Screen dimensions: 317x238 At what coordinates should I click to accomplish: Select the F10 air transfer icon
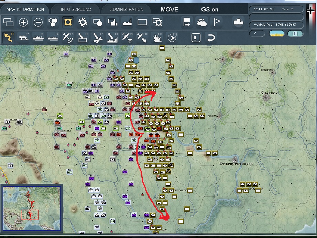tap(142, 37)
